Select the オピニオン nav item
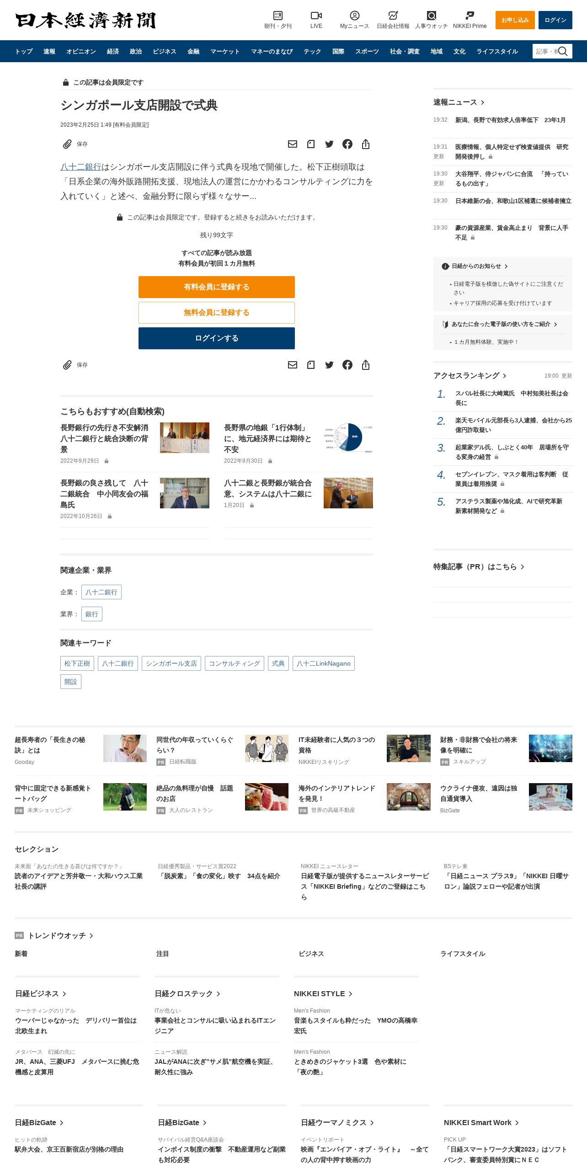This screenshot has width=587, height=1174. coord(81,51)
